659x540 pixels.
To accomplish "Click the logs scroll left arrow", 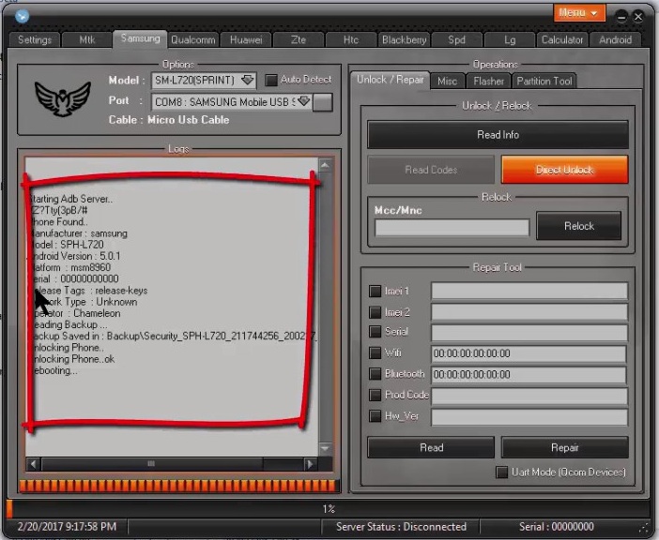I will [x=33, y=464].
